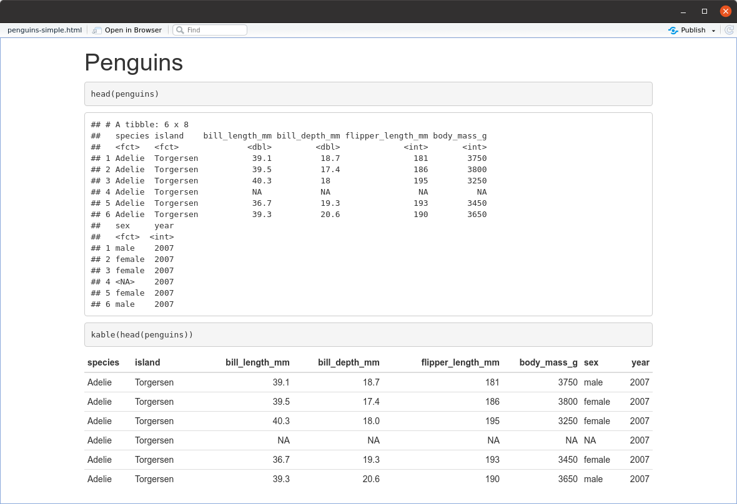The image size is (737, 504).
Task: Click the Publish text button
Action: coord(693,30)
